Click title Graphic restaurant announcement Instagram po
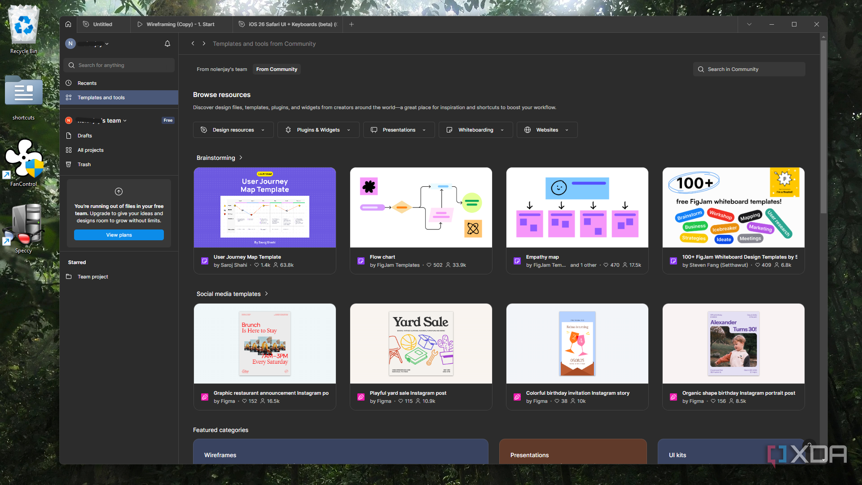 point(271,393)
